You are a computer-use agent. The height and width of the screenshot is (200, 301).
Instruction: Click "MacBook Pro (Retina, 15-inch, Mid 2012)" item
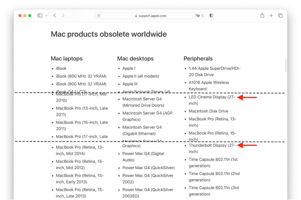pos(80,165)
